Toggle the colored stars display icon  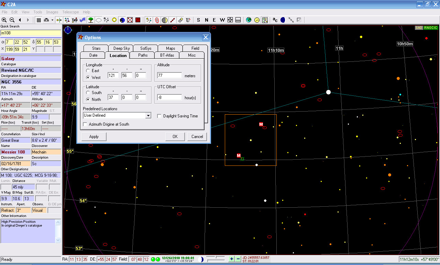point(149,20)
